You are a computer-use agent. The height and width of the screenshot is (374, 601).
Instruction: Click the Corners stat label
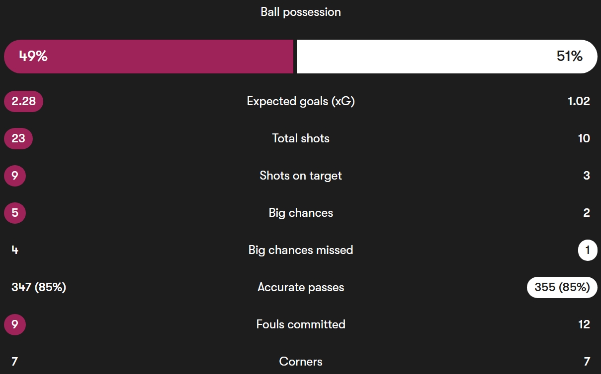tap(301, 362)
